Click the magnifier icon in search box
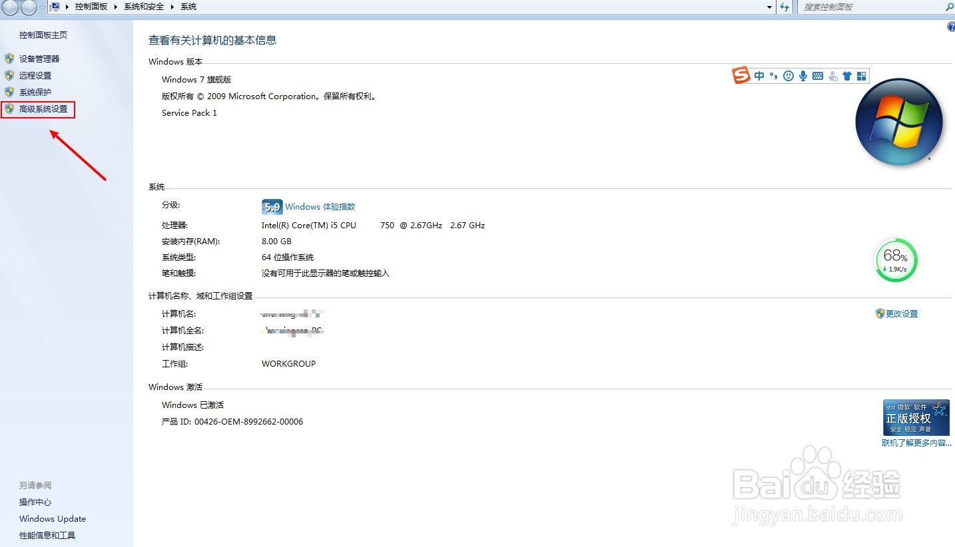The height and width of the screenshot is (547, 955). (949, 7)
